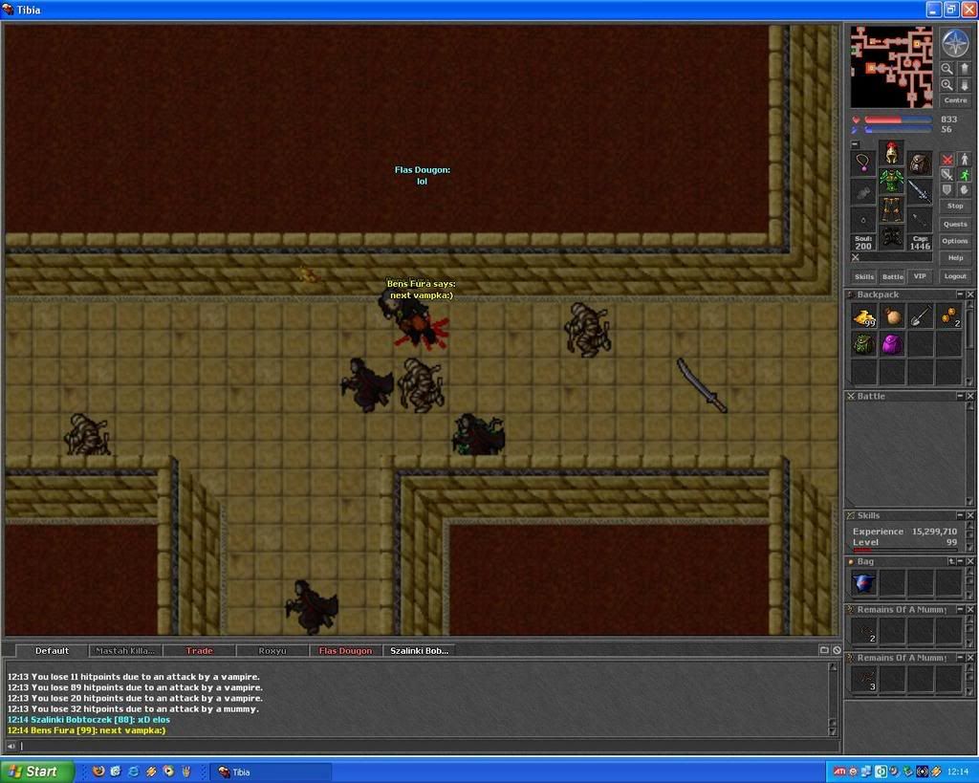Click the chat message input field
The image size is (979, 783).
click(x=429, y=746)
